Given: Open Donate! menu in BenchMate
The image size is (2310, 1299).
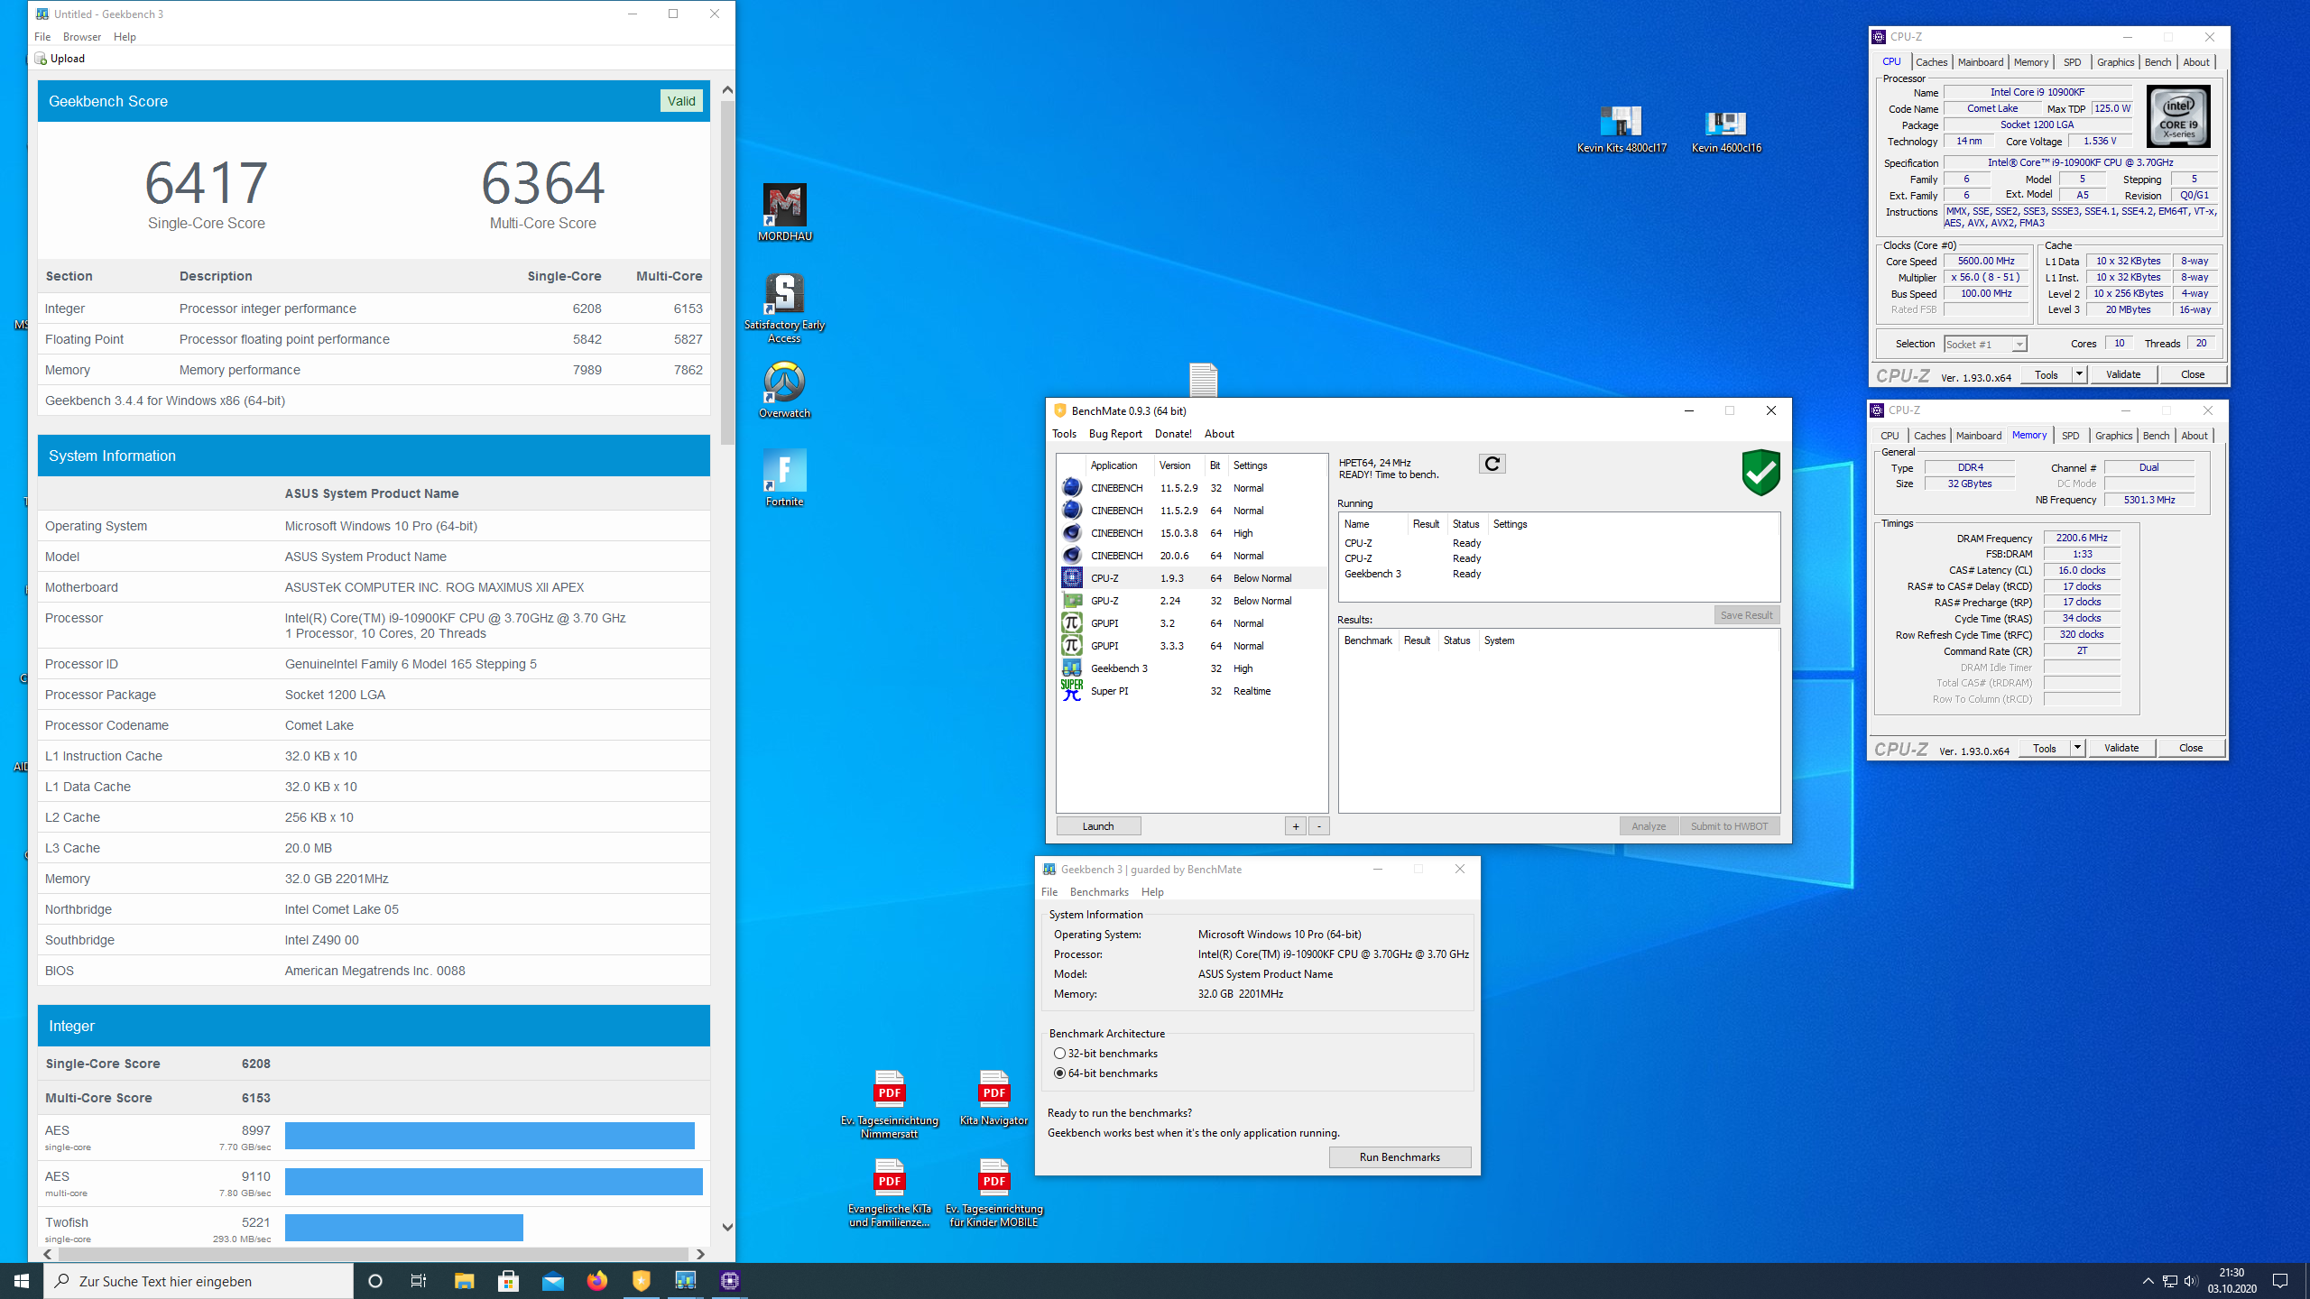Looking at the screenshot, I should pos(1173,434).
